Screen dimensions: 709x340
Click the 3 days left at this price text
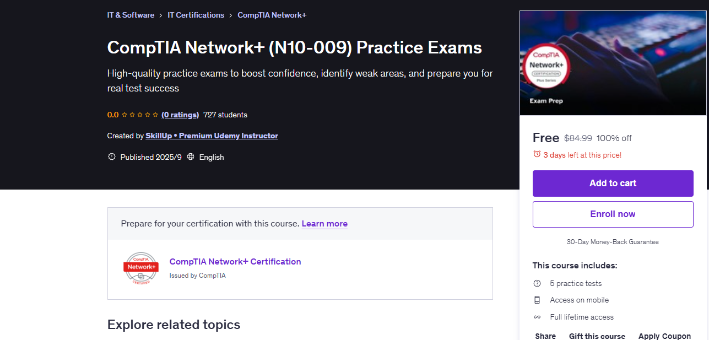[x=582, y=155]
